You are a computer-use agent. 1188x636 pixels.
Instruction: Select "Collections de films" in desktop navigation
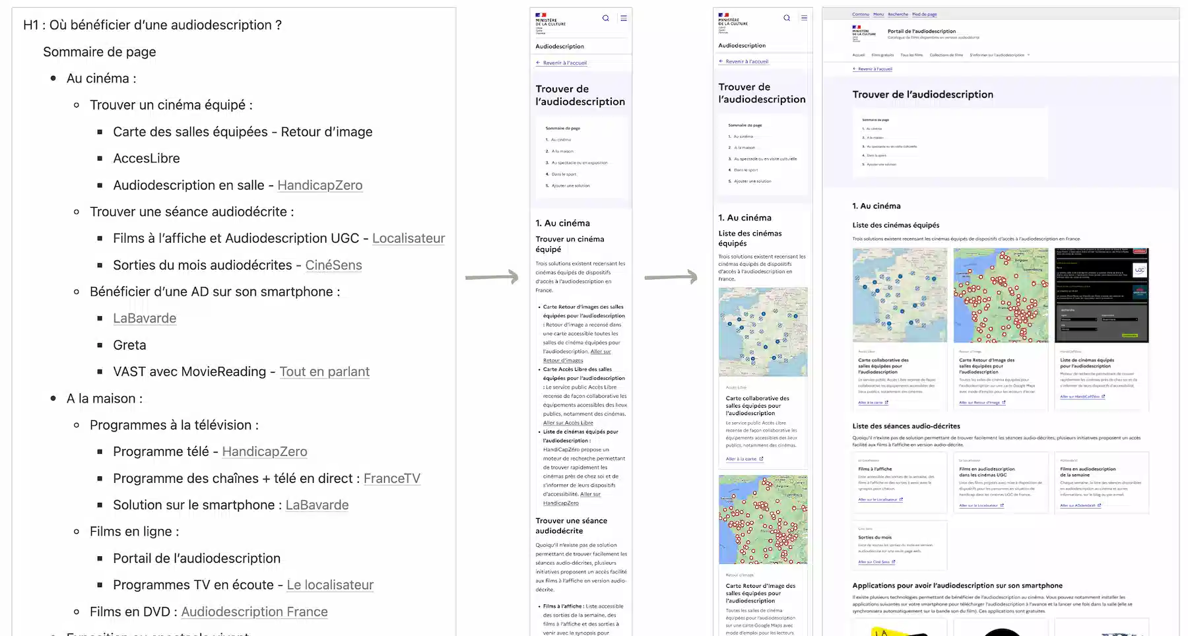[x=946, y=55]
